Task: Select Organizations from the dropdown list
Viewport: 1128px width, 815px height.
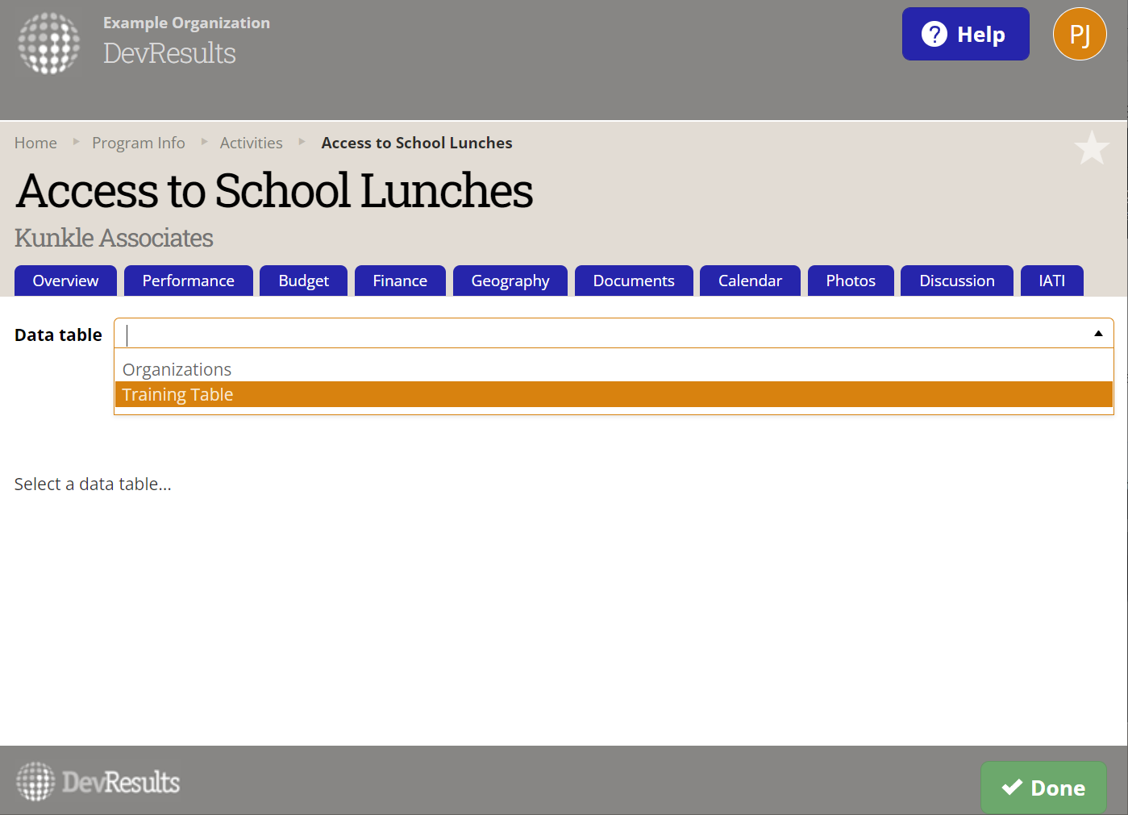Action: [614, 369]
